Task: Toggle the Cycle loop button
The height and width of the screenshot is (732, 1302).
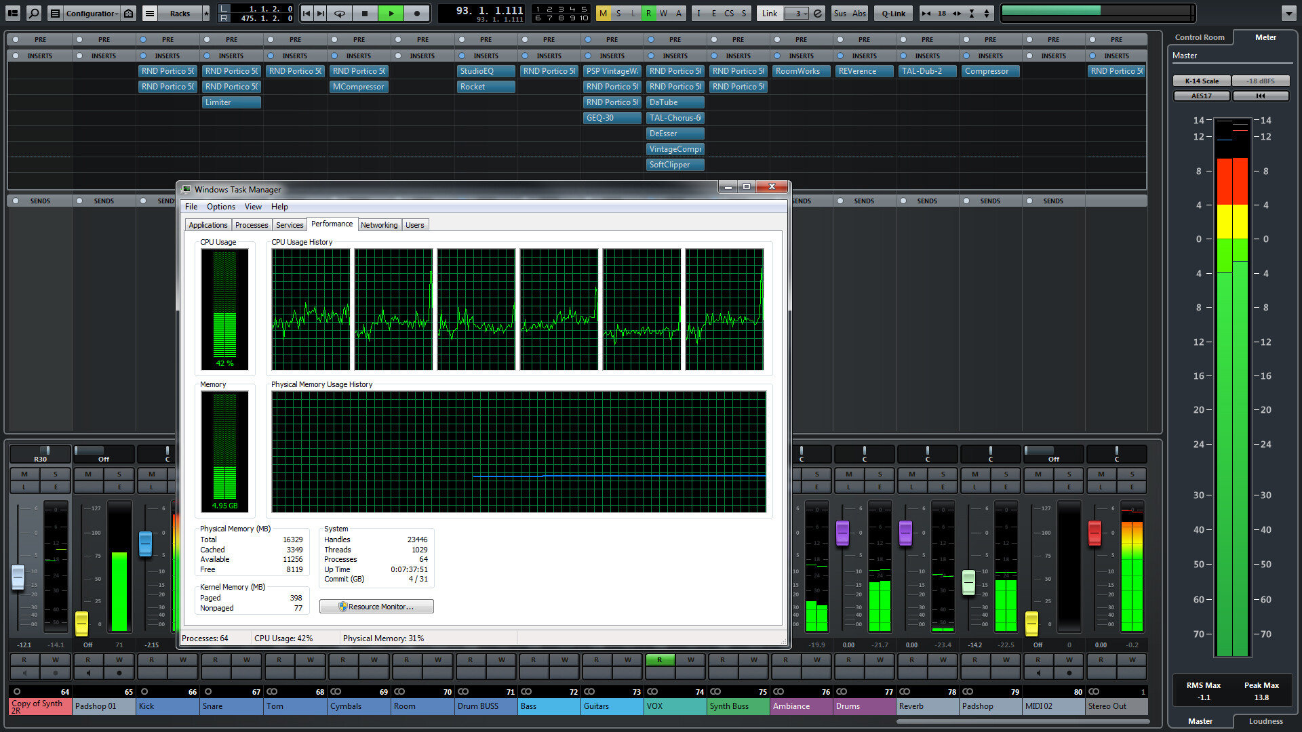Action: 339,13
